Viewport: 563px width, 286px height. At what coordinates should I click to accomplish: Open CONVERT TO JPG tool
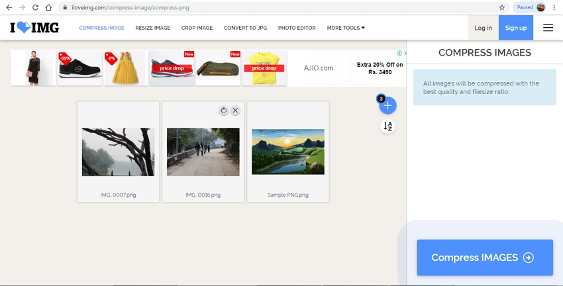click(x=245, y=28)
